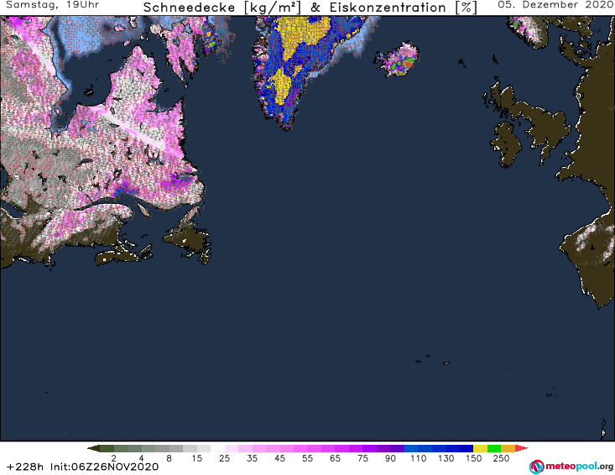Click the '05. Dezember 2020' date label
This screenshot has height=475, width=615.
(x=555, y=5)
